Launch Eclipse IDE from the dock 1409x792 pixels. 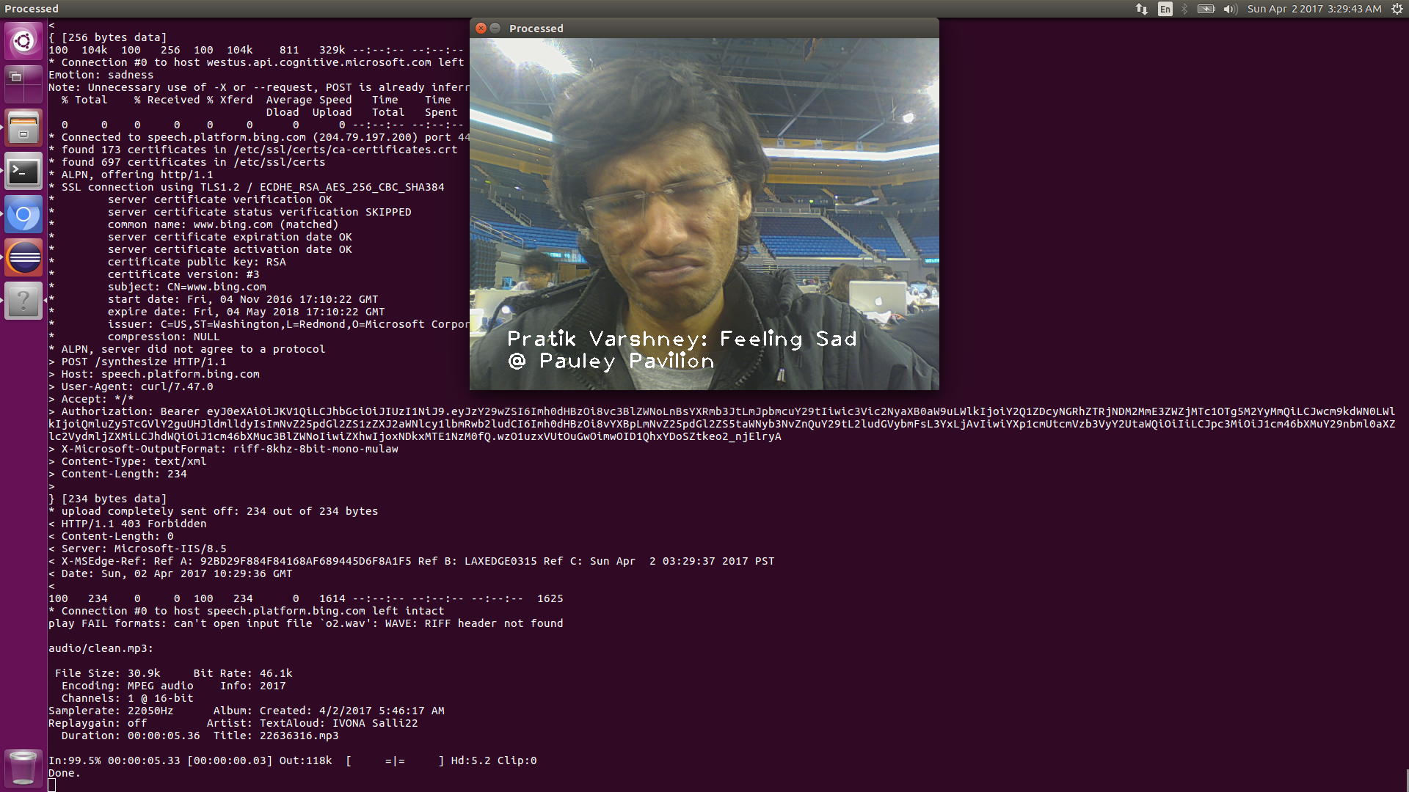23,258
